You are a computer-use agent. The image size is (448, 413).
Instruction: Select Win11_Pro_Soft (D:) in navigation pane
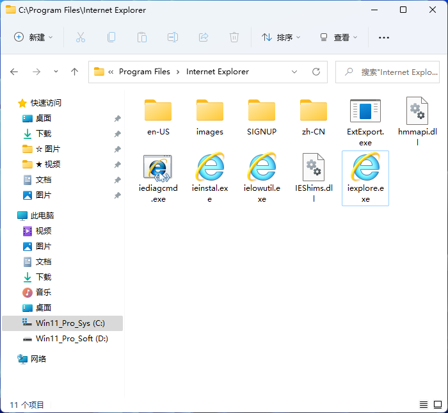click(72, 338)
